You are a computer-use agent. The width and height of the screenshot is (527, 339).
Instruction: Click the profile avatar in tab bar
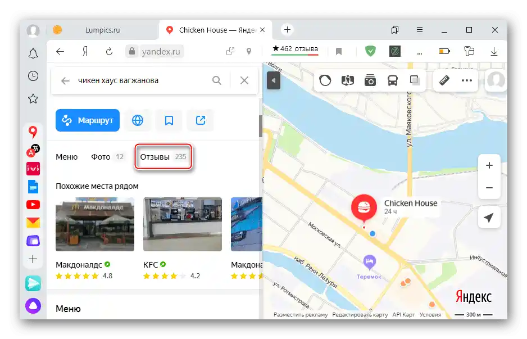pos(33,30)
